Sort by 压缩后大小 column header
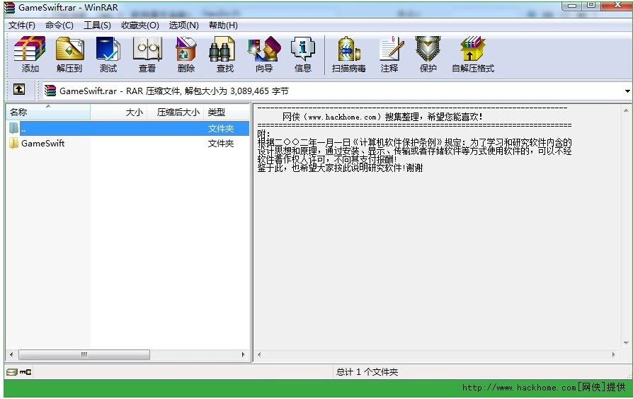Viewport: 633px width, 399px height. [x=175, y=112]
